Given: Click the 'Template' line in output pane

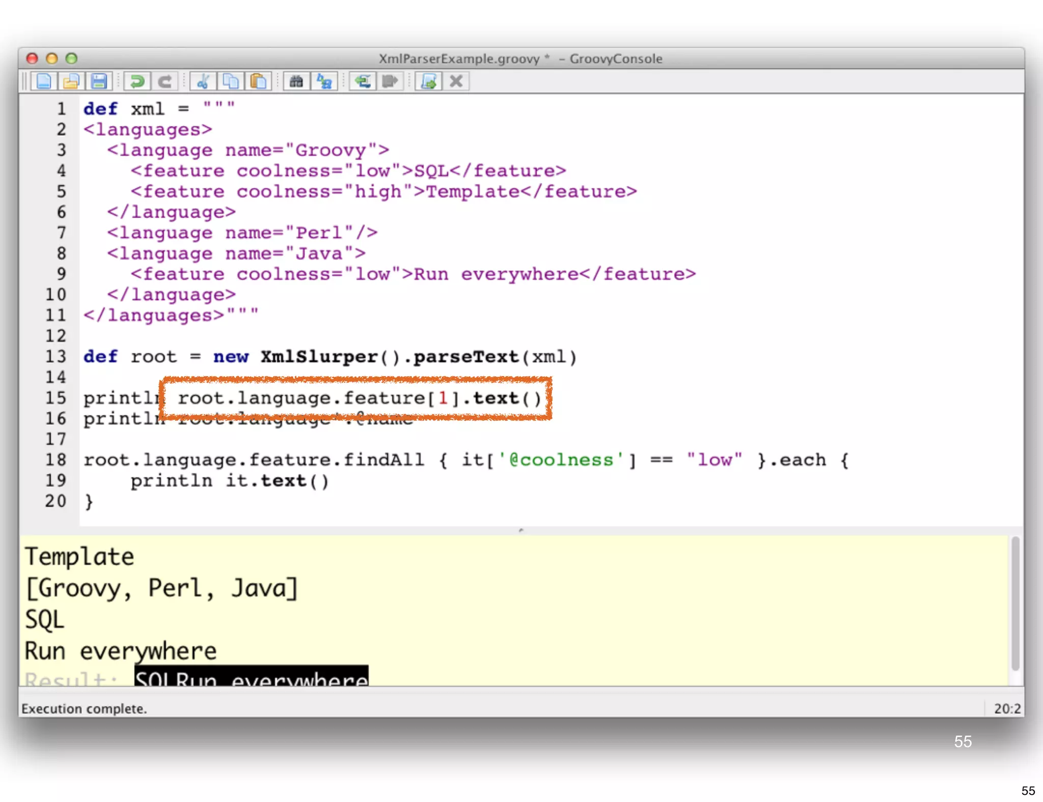Looking at the screenshot, I should (80, 557).
